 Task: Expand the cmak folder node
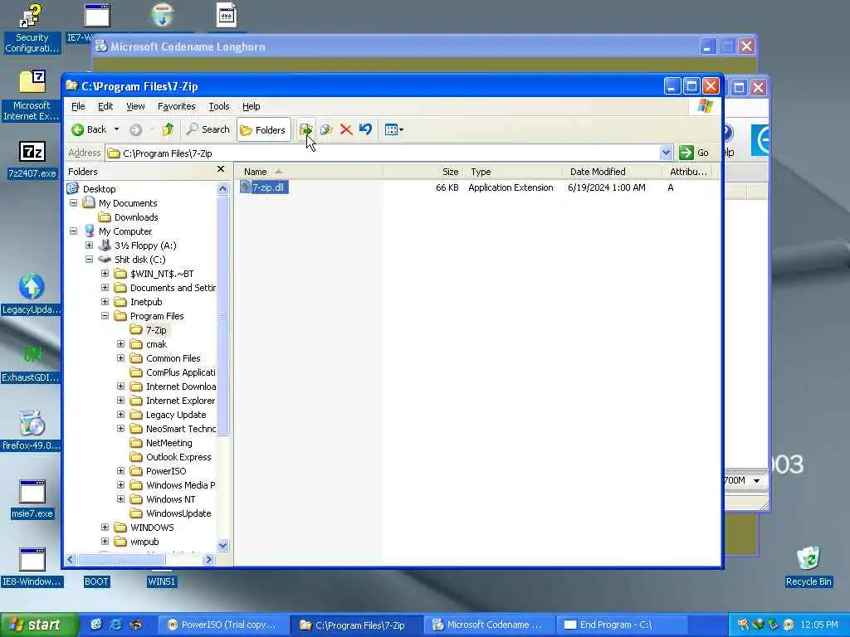coord(121,344)
